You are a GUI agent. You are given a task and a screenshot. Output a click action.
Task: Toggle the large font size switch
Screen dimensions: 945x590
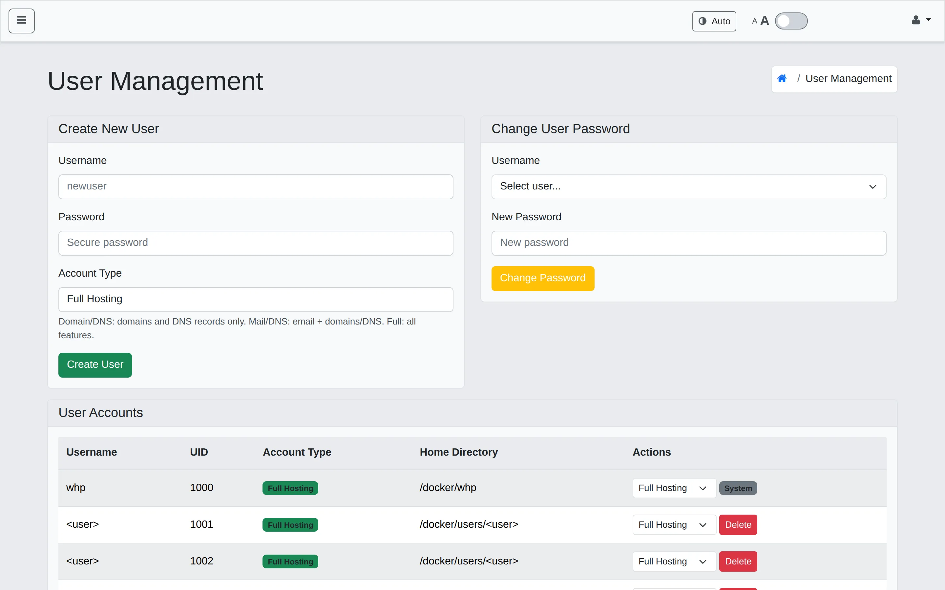(x=791, y=21)
